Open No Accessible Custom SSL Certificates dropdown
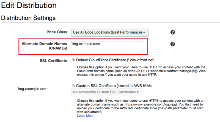The image size is (220, 122). coord(107,92)
